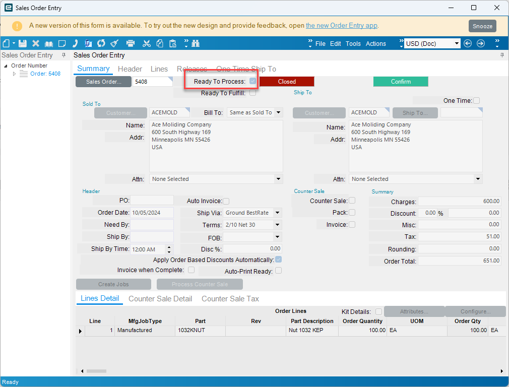
Task: Click the binoculars search icon
Action: pos(196,44)
